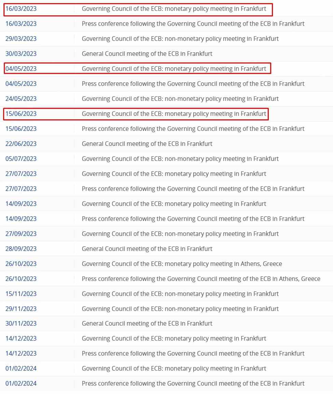Viewport: 333px width, 394px height.
Task: Open the 30/03/2023 date link
Action: pyautogui.click(x=21, y=54)
